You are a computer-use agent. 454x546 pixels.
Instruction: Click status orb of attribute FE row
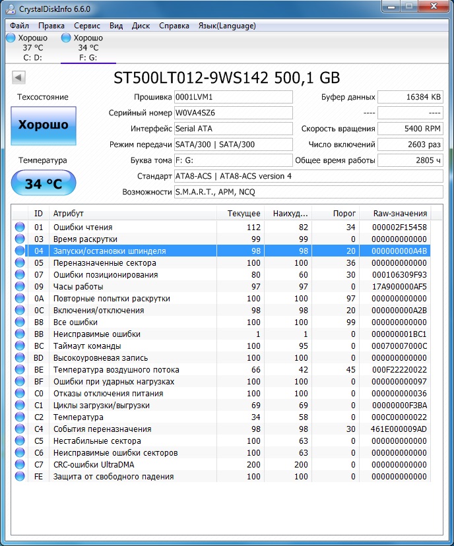pos(20,477)
